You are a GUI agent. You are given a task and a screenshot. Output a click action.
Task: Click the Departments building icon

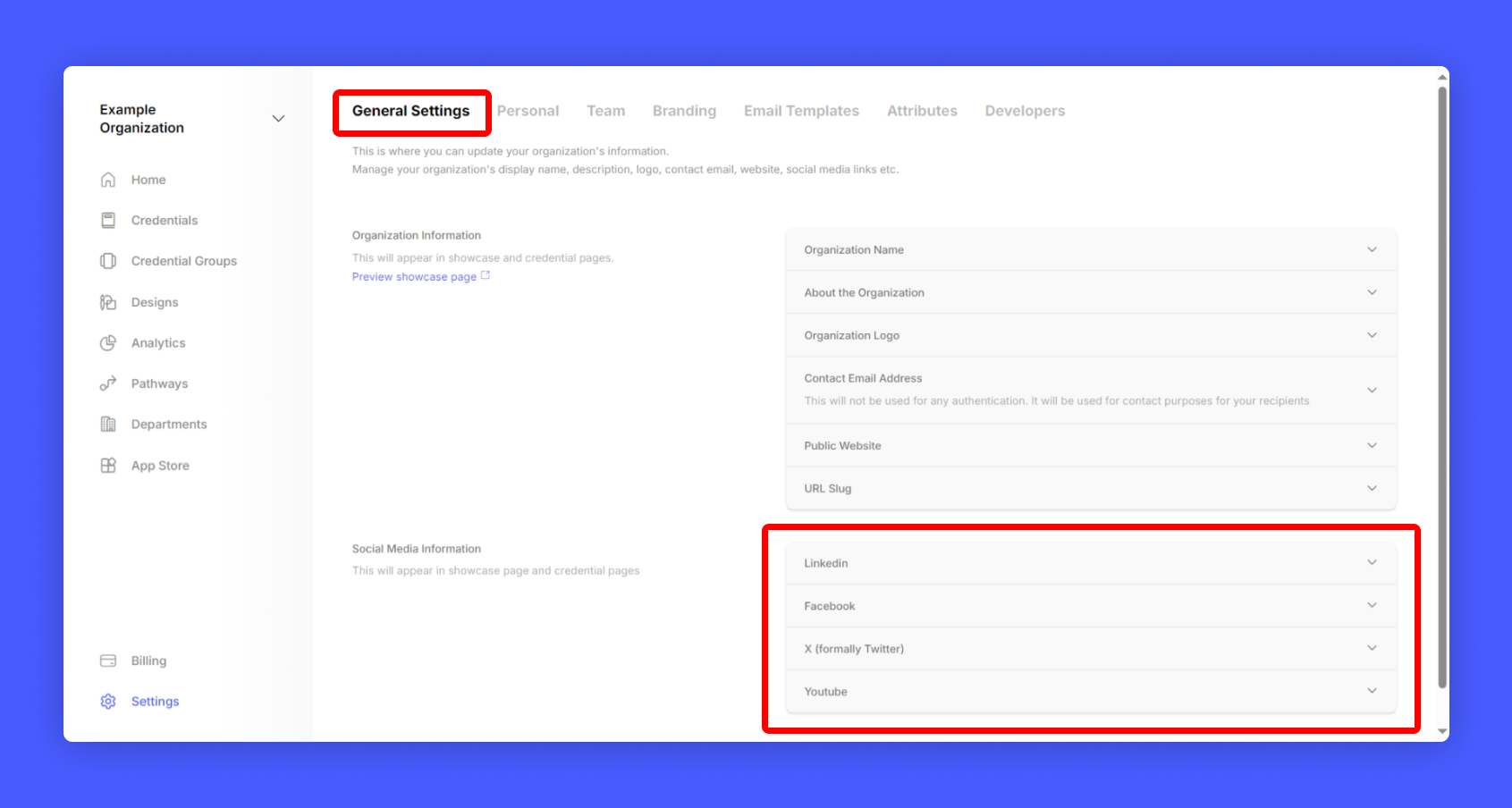pos(108,425)
